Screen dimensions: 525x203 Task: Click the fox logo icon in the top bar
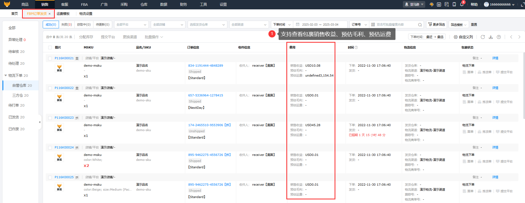7,4
